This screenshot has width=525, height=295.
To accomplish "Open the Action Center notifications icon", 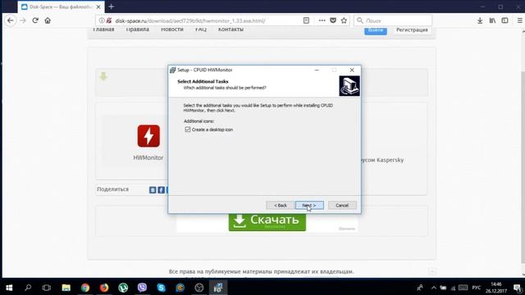I will (518, 288).
